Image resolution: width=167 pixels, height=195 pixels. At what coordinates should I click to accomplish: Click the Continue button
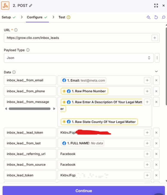point(83,191)
